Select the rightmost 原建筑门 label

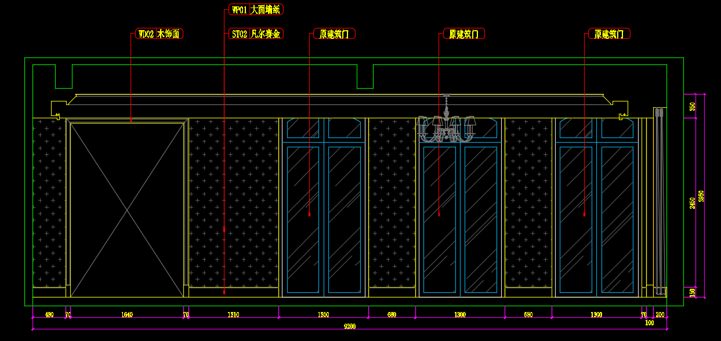coord(609,34)
